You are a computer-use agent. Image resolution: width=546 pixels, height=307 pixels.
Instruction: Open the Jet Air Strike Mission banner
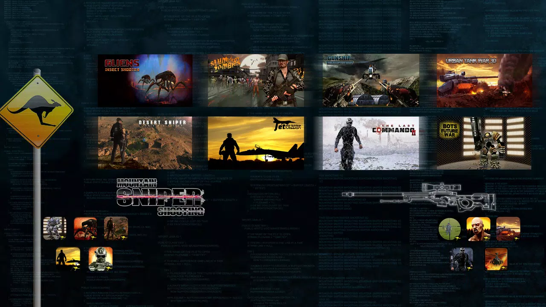click(256, 143)
